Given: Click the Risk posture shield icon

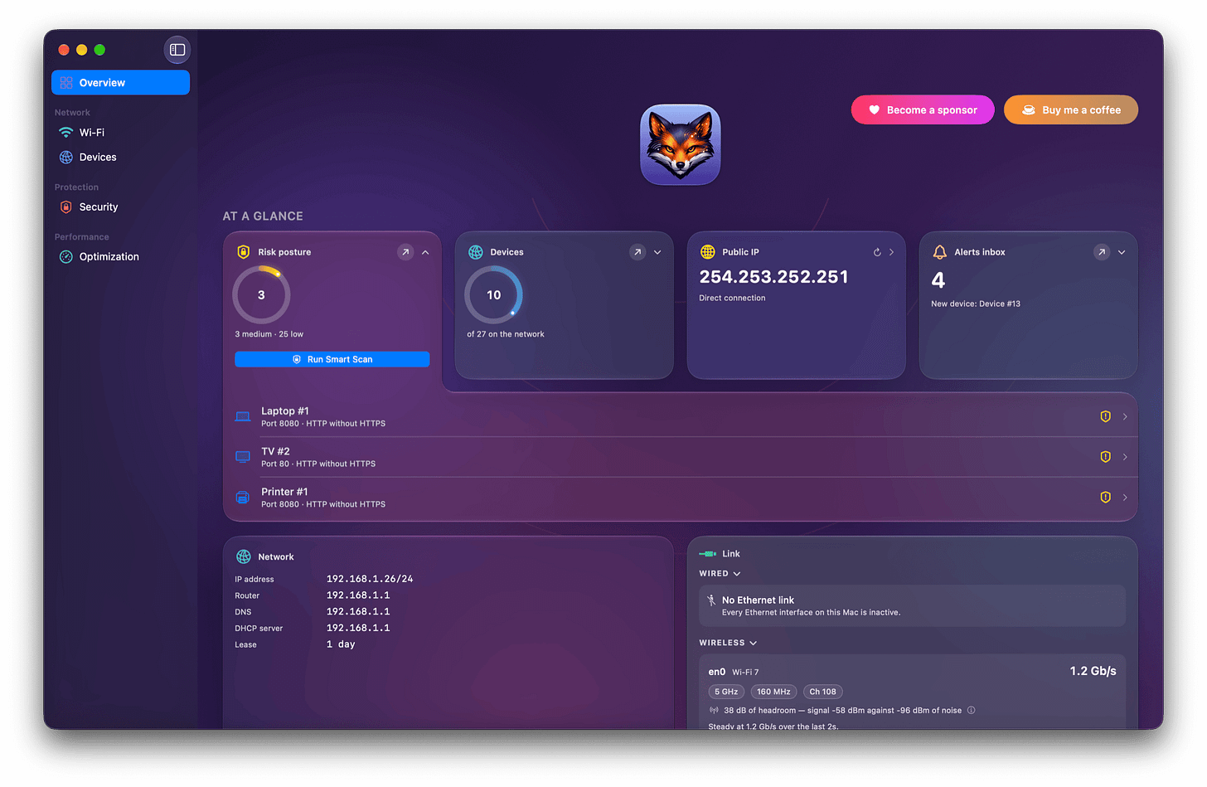Looking at the screenshot, I should click(x=244, y=252).
